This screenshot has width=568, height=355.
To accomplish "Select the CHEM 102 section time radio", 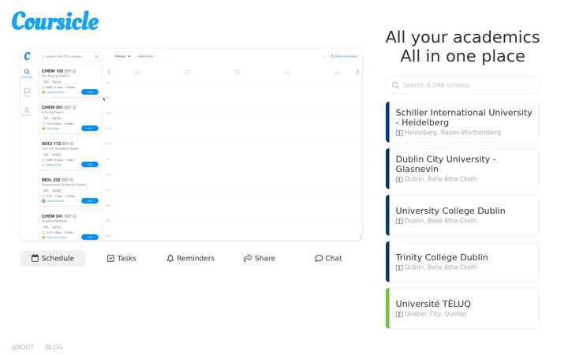I will [x=43, y=88].
